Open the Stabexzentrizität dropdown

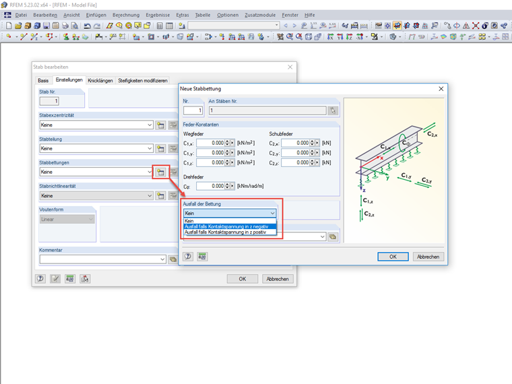150,125
